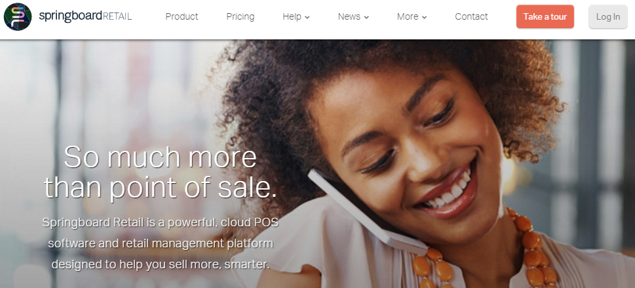Viewport: 635px width, 288px height.
Task: Navigate to the Contact page
Action: (471, 16)
